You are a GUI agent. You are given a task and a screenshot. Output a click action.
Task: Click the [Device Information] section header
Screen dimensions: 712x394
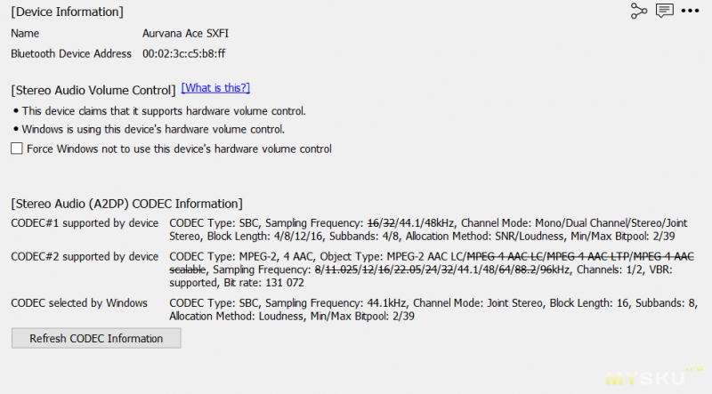(67, 12)
